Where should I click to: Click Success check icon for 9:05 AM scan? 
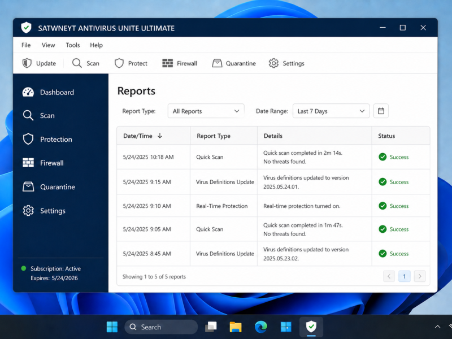(x=383, y=229)
